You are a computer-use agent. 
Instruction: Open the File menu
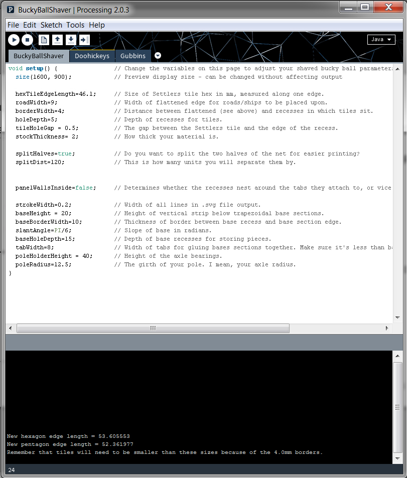pyautogui.click(x=13, y=25)
